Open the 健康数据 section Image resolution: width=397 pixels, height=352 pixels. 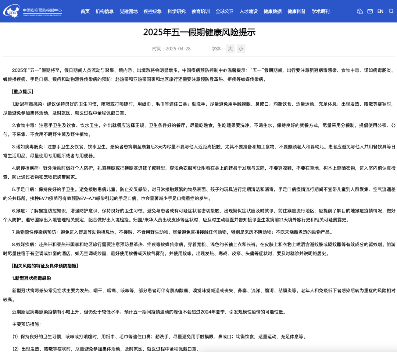(272, 11)
